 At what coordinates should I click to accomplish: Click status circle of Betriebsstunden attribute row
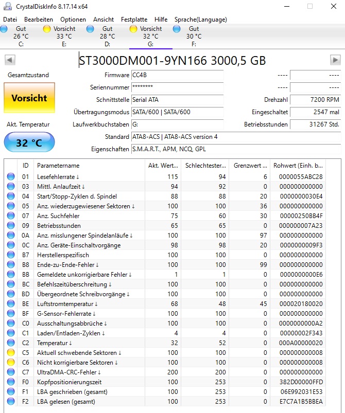click(x=11, y=225)
